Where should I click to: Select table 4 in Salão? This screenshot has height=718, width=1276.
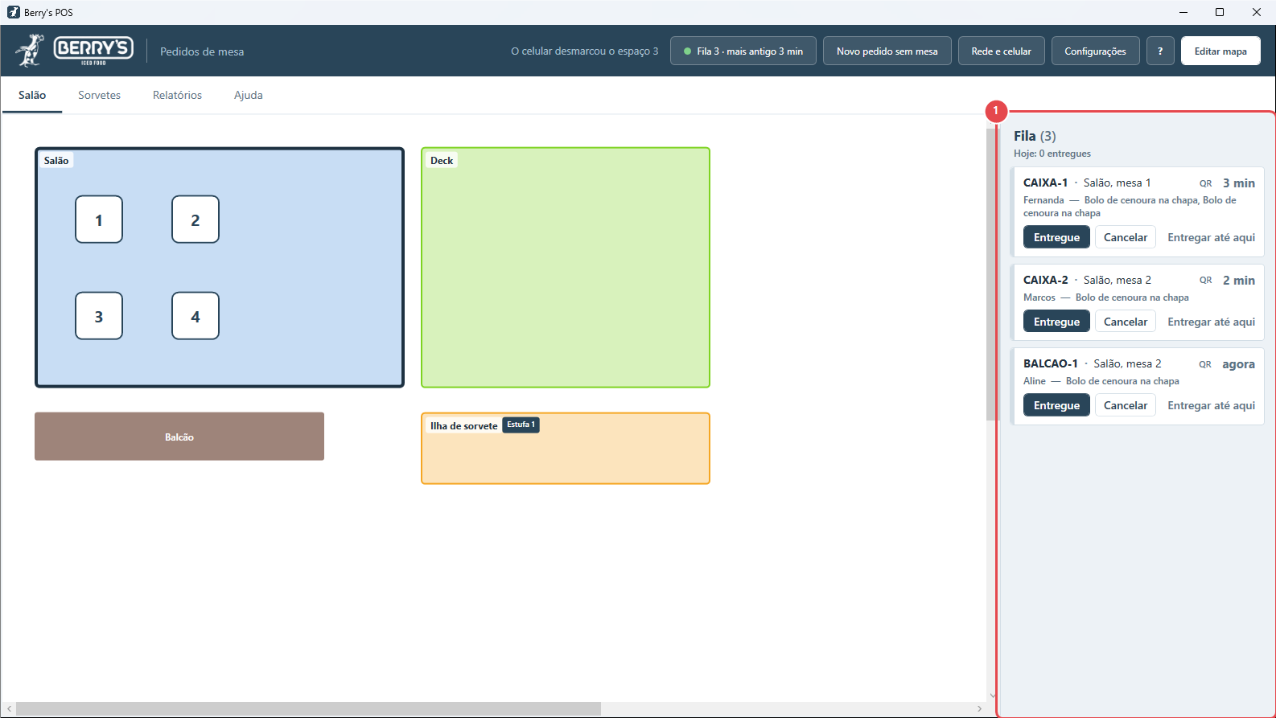[196, 316]
